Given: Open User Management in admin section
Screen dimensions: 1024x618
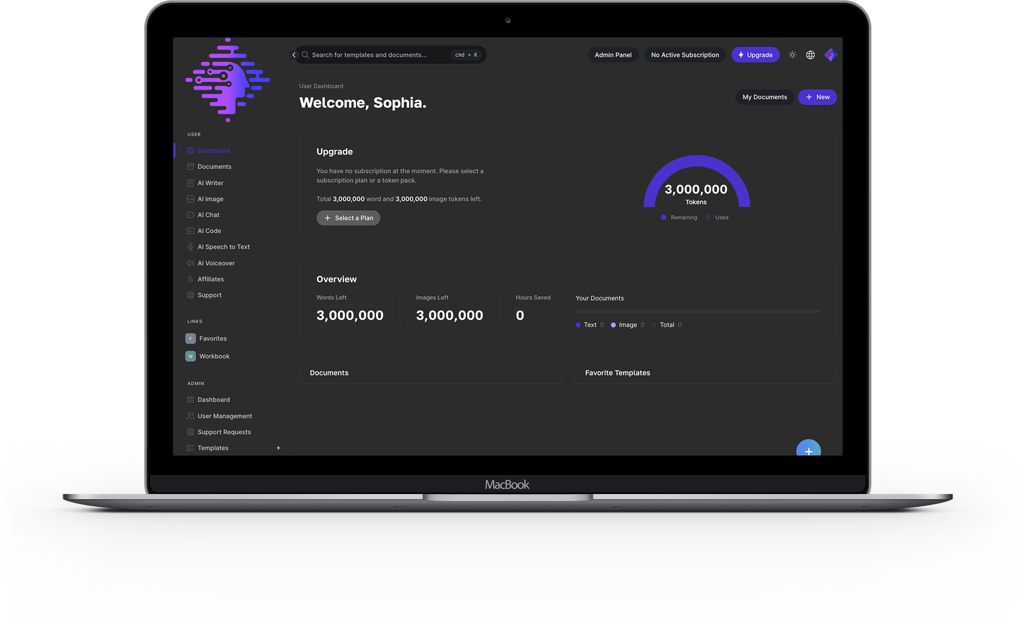Looking at the screenshot, I should (225, 416).
